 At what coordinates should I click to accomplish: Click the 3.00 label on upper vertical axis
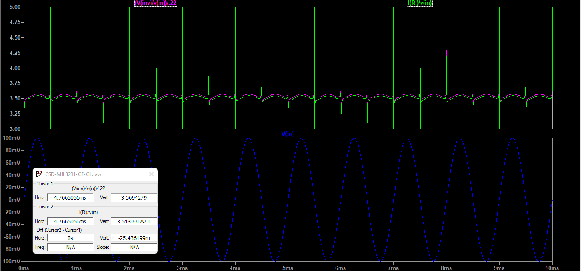[16, 129]
